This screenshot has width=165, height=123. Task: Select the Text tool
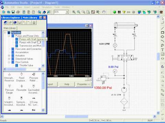pos(163,50)
